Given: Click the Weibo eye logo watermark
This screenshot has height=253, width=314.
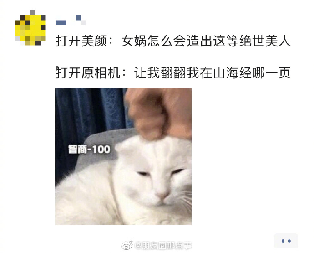Looking at the screenshot, I should tap(127, 245).
